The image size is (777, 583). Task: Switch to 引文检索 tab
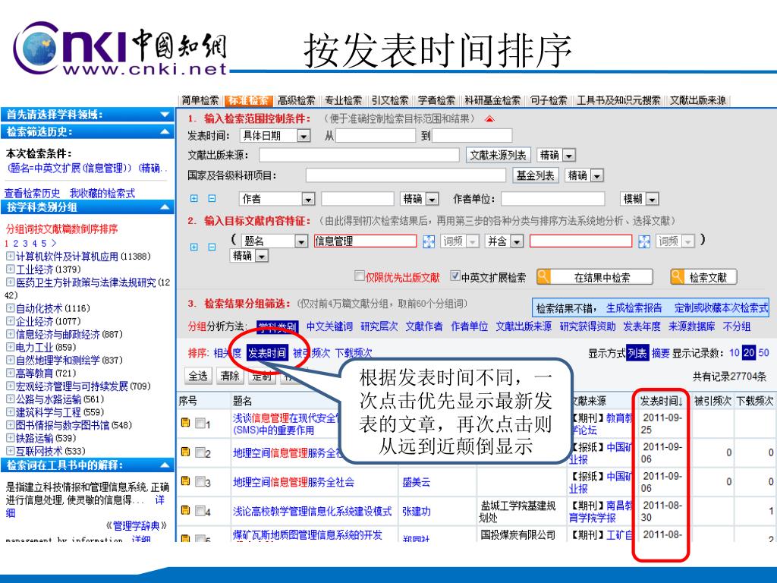tap(390, 101)
